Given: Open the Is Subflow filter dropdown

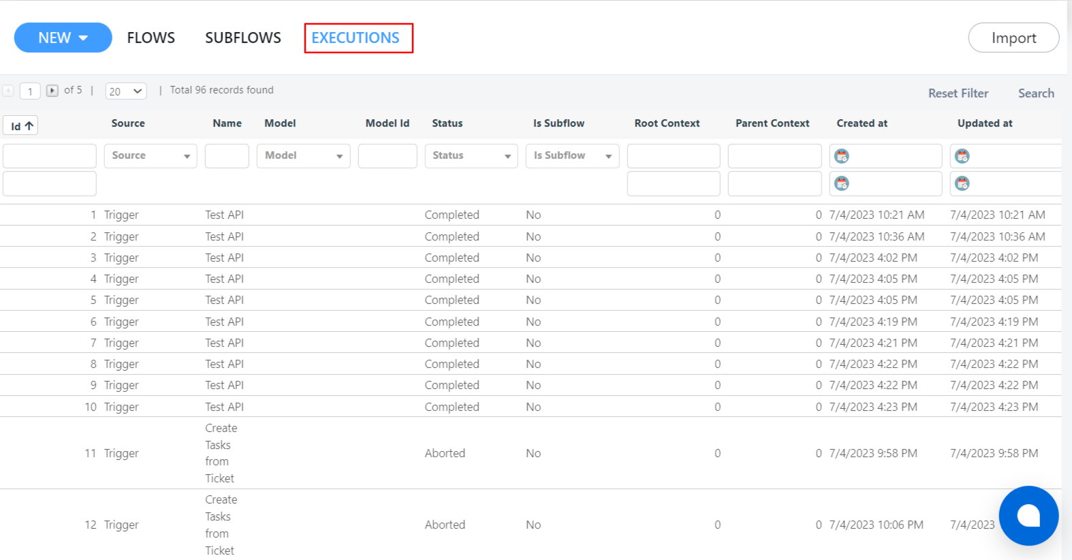Looking at the screenshot, I should pyautogui.click(x=572, y=156).
